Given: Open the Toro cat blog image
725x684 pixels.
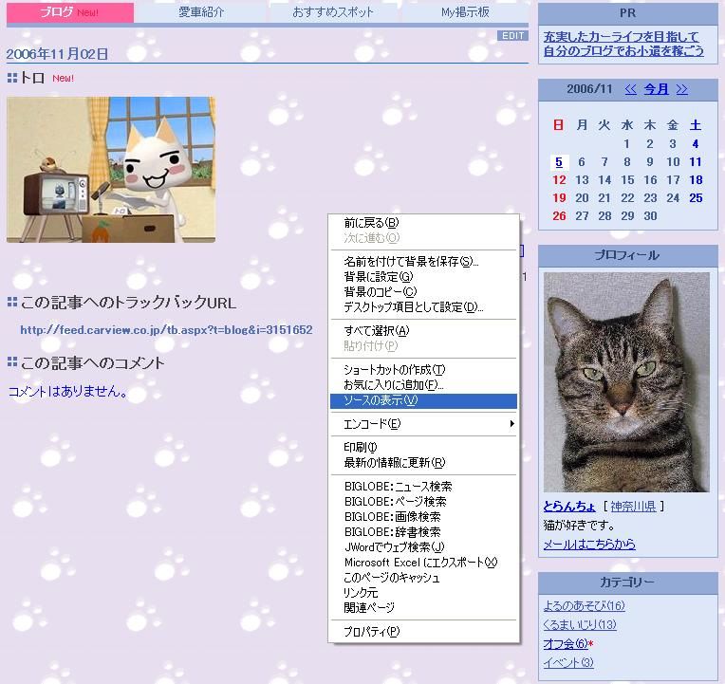Looking at the screenshot, I should (x=111, y=170).
